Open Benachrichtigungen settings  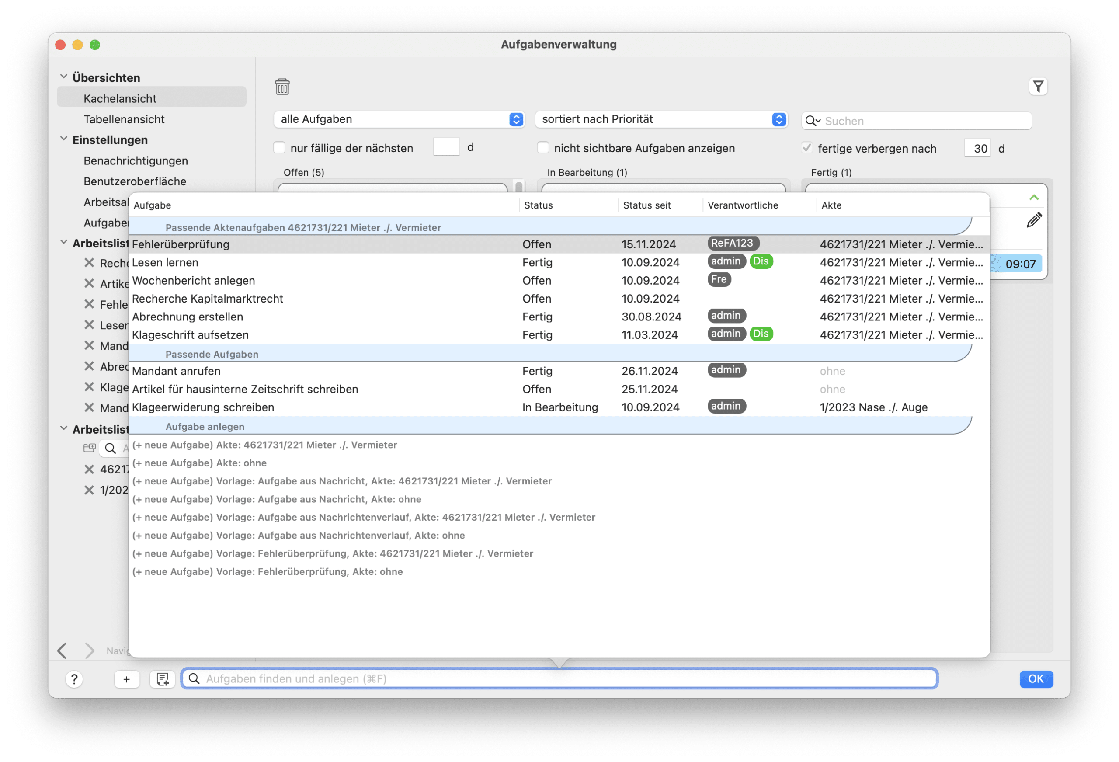[x=136, y=160]
